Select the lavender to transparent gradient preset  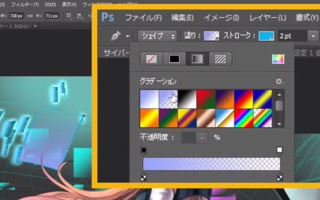(168, 99)
